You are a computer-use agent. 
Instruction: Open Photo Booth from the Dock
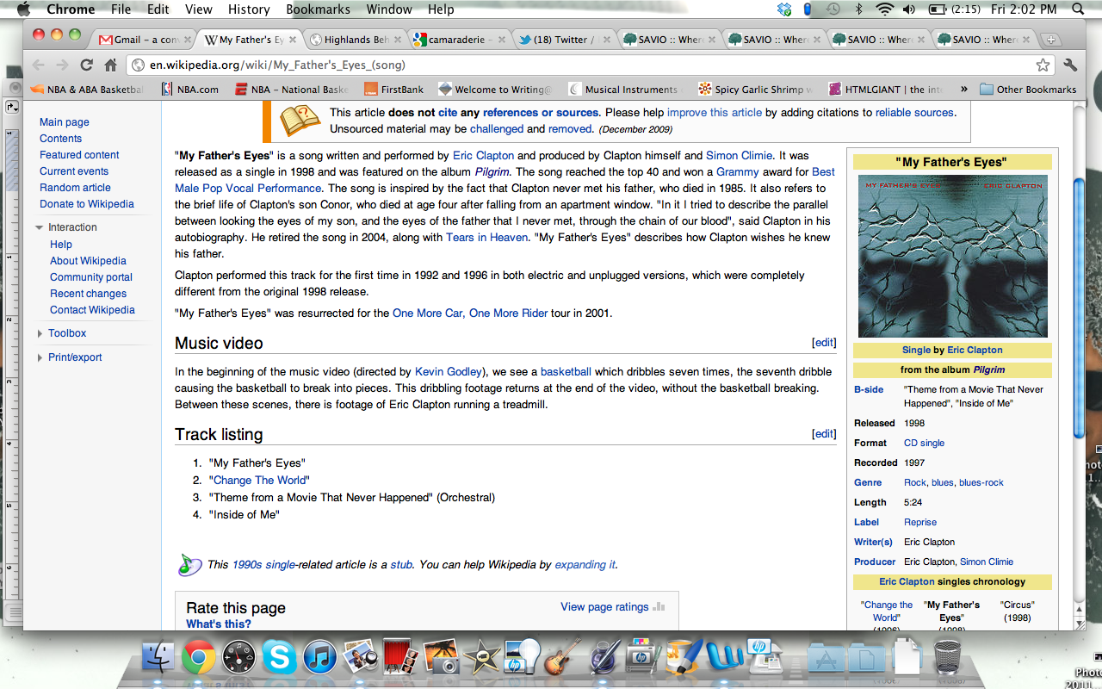(400, 657)
